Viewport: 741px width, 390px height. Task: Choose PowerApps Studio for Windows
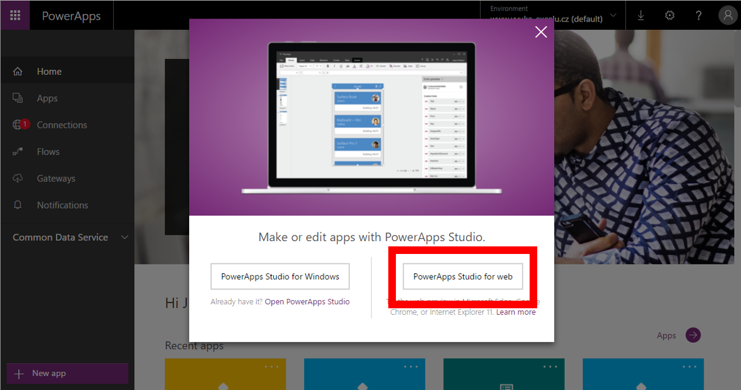coord(280,277)
